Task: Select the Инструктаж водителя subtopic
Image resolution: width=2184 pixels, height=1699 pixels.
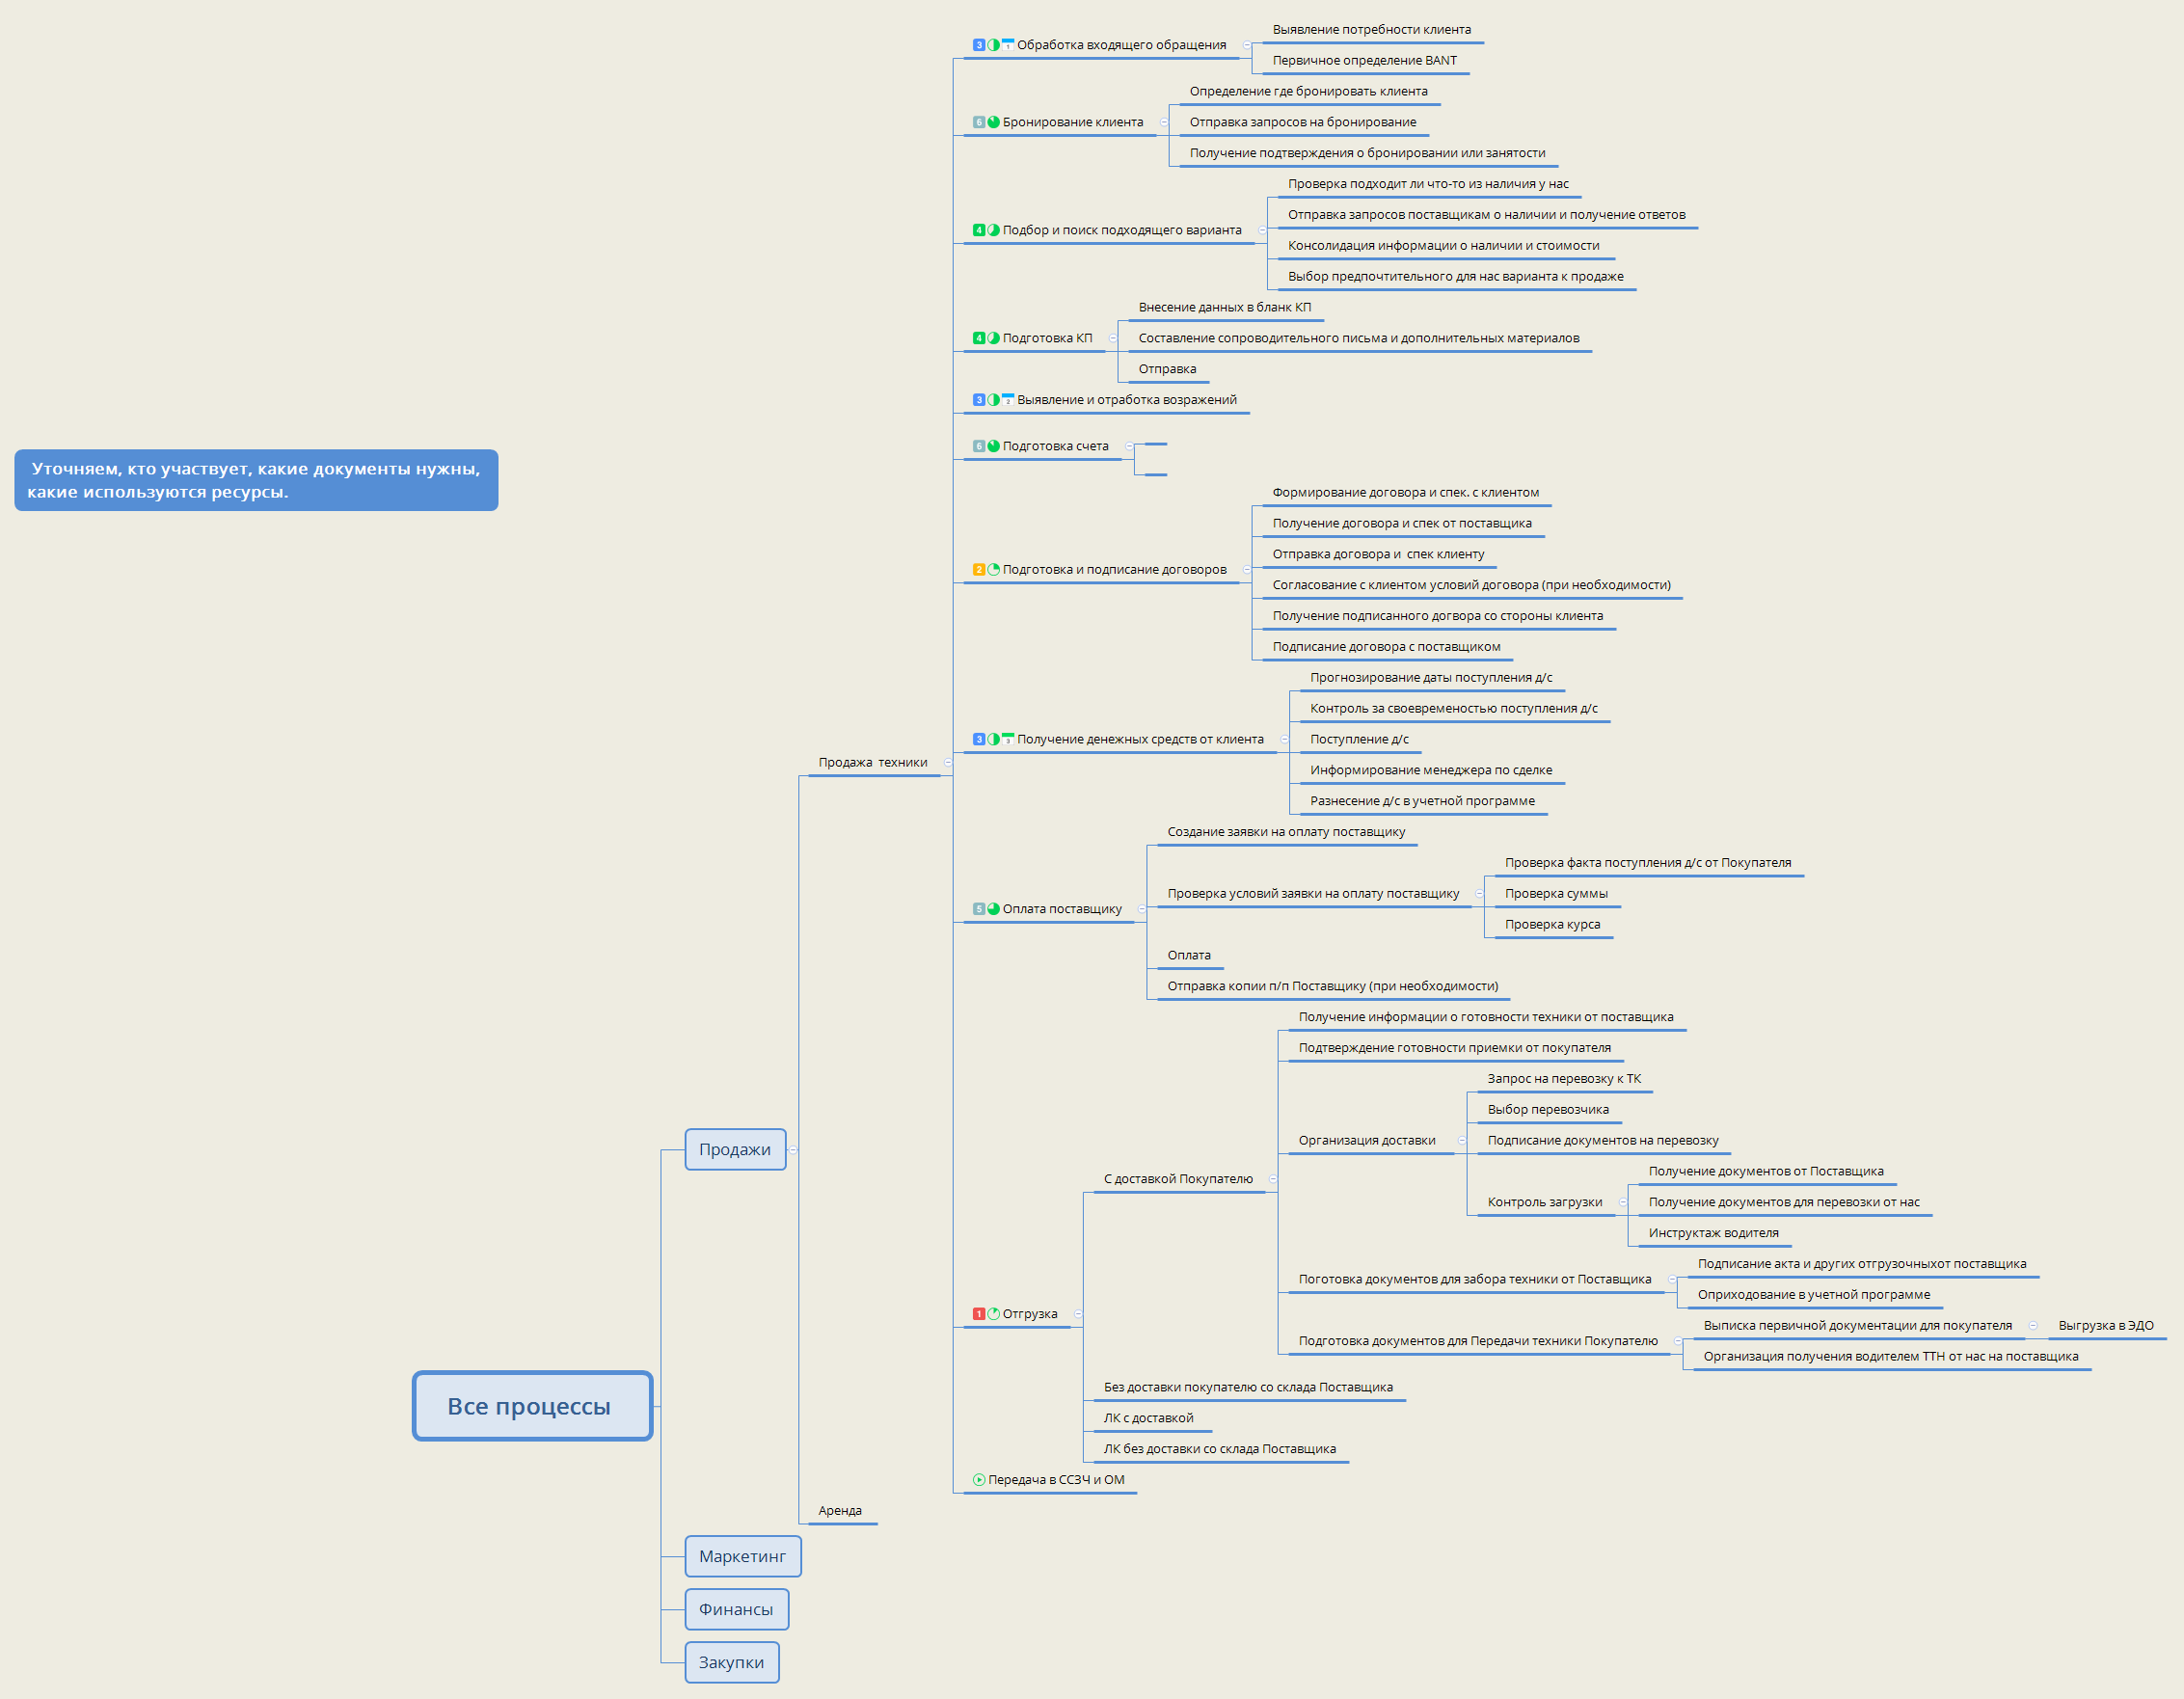Action: [1713, 1234]
